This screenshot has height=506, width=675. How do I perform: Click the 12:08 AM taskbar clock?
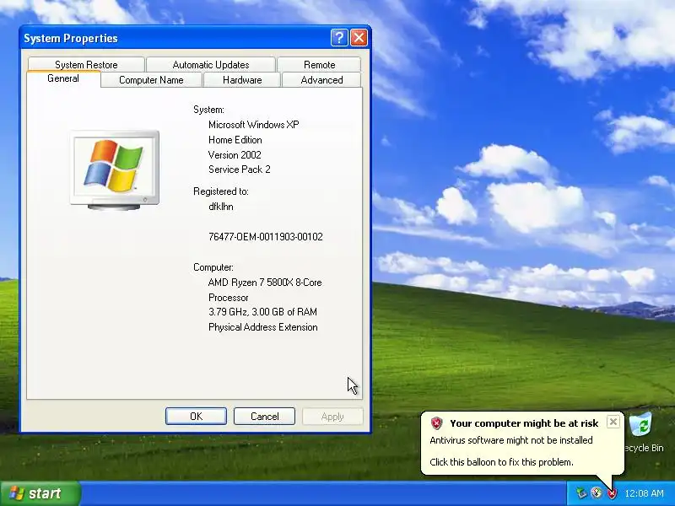[x=644, y=493]
